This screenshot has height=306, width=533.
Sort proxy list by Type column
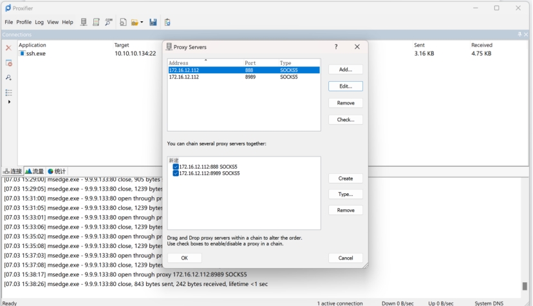(299, 63)
